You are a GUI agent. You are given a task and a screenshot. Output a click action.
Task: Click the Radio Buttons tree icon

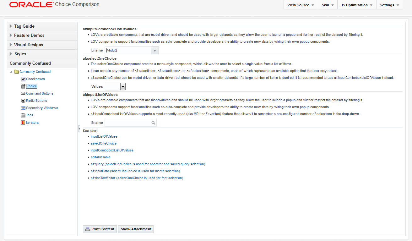pos(23,101)
